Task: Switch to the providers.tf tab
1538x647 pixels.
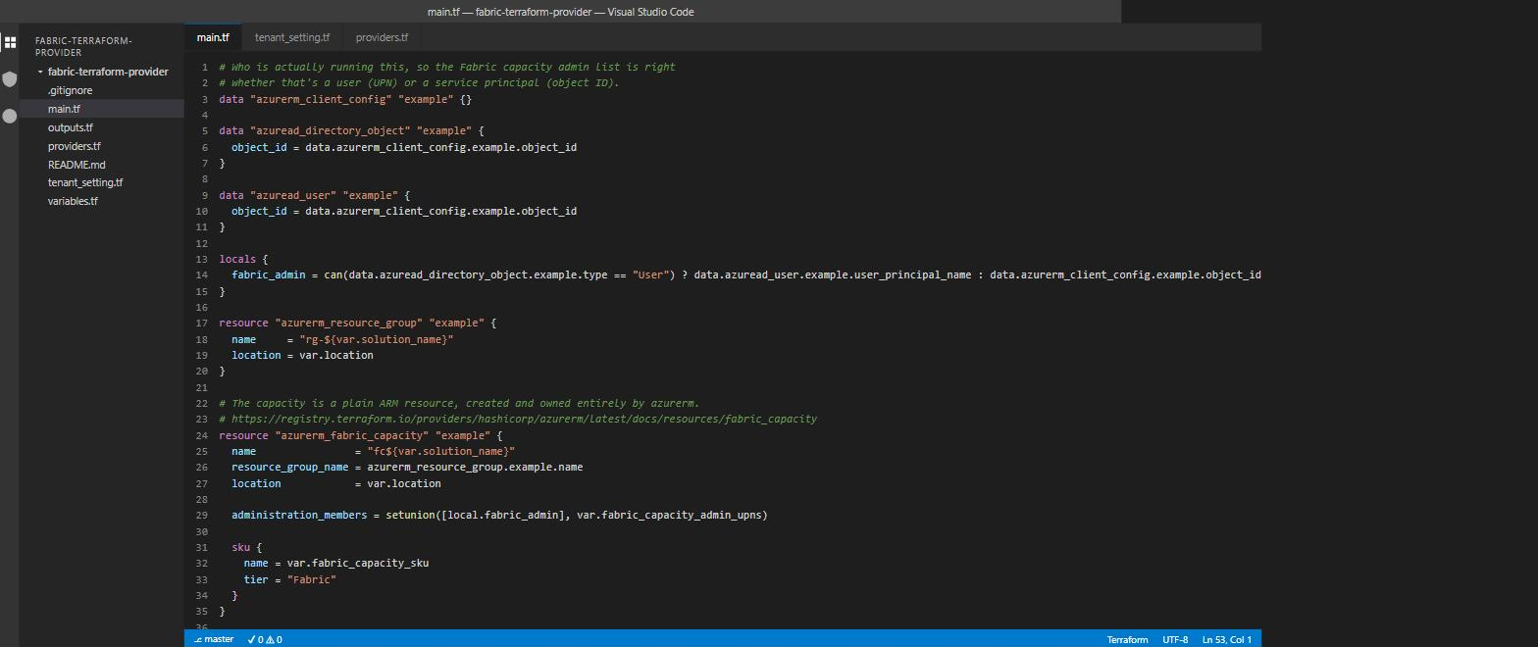Action: [382, 37]
